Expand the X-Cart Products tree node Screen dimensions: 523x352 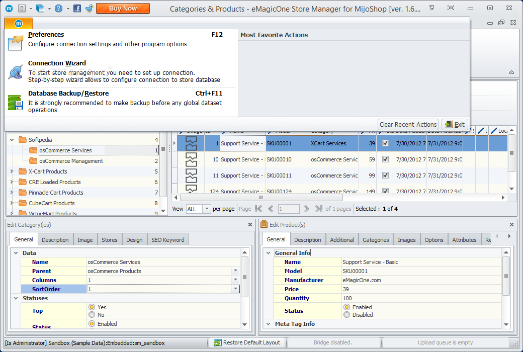tap(12, 171)
